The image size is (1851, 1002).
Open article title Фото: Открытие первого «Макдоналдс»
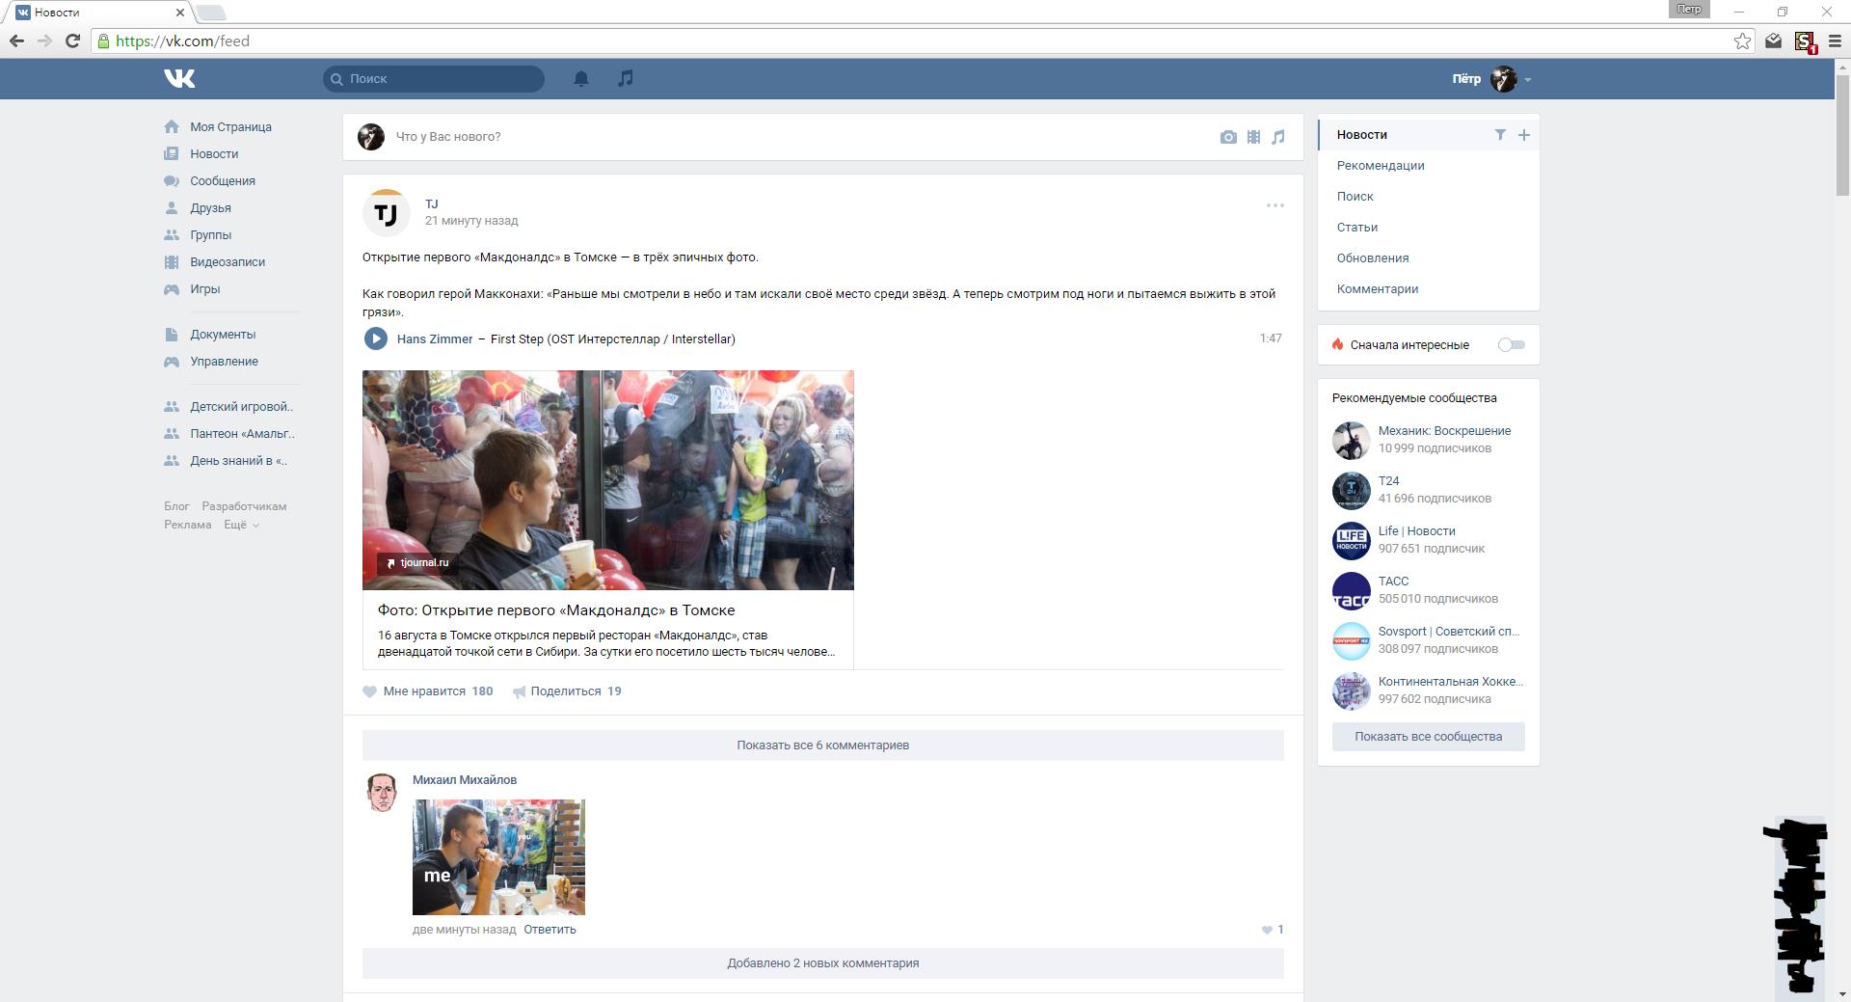[x=556, y=610]
